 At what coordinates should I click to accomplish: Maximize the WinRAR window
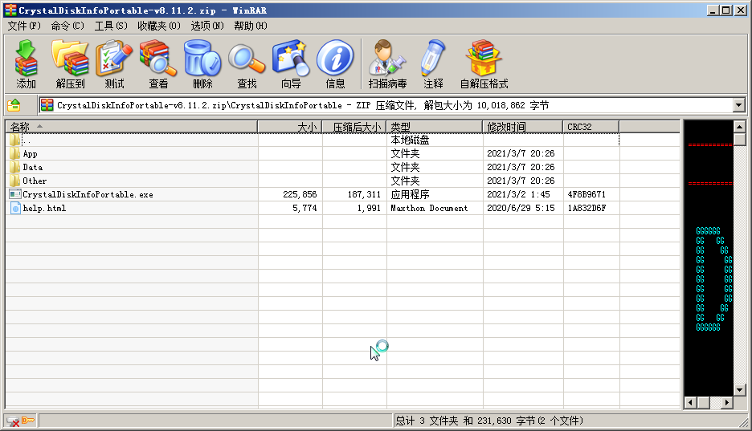[x=726, y=10]
